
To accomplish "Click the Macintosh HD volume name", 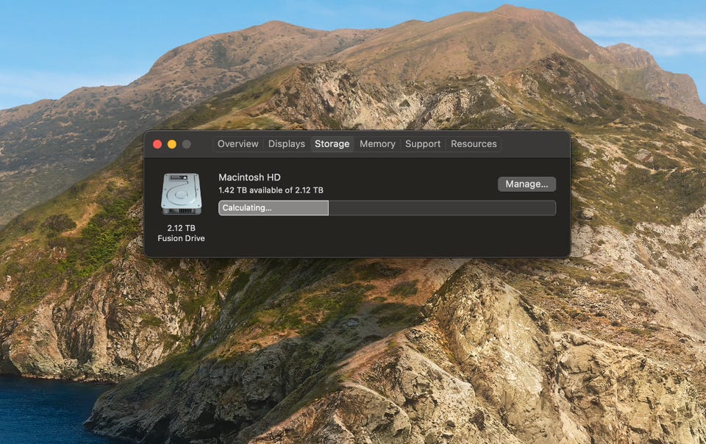I will pyautogui.click(x=249, y=177).
